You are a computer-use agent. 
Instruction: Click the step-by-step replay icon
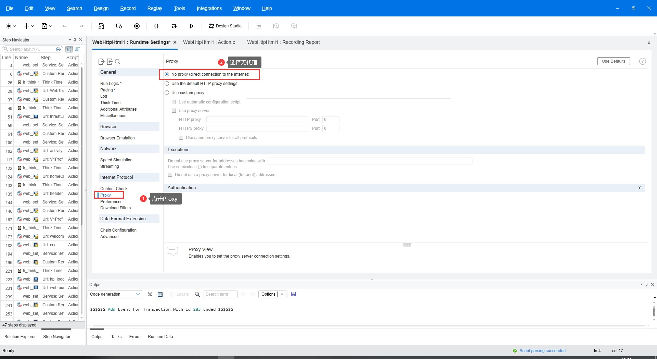pos(174,26)
